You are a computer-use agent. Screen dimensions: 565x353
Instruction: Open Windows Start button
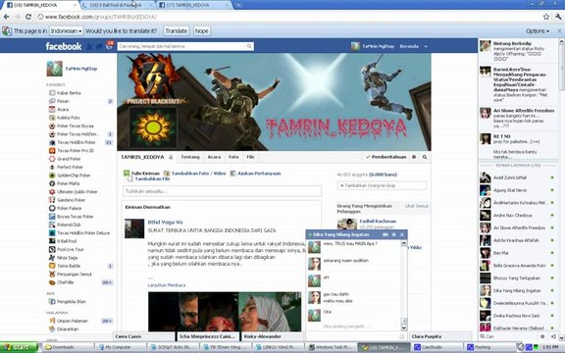click(x=19, y=347)
